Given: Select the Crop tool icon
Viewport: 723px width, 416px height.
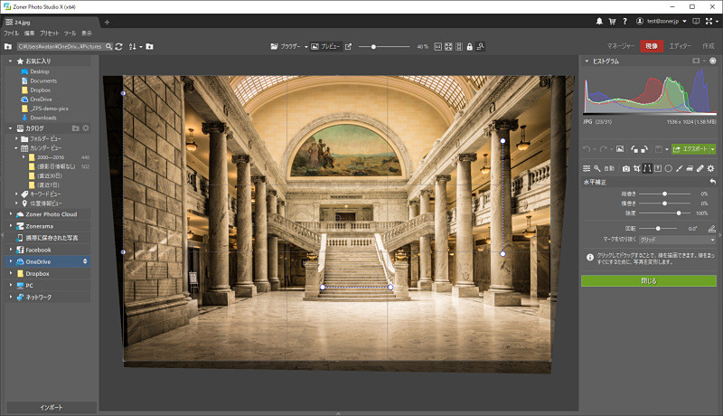Looking at the screenshot, I should point(637,169).
